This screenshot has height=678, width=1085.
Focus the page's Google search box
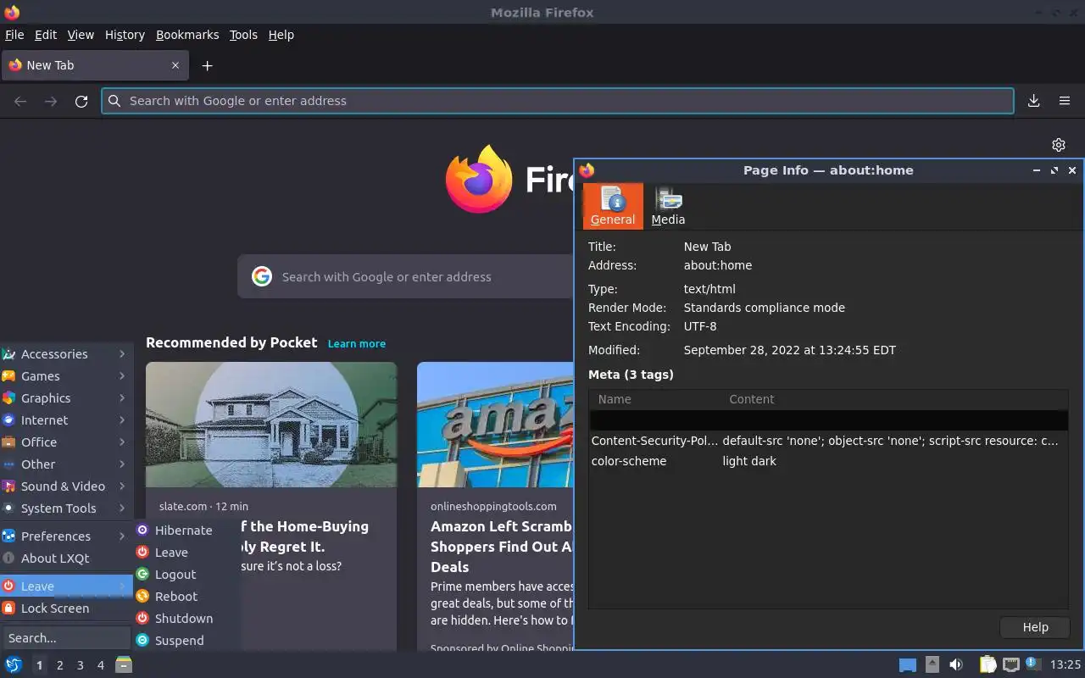coord(407,277)
